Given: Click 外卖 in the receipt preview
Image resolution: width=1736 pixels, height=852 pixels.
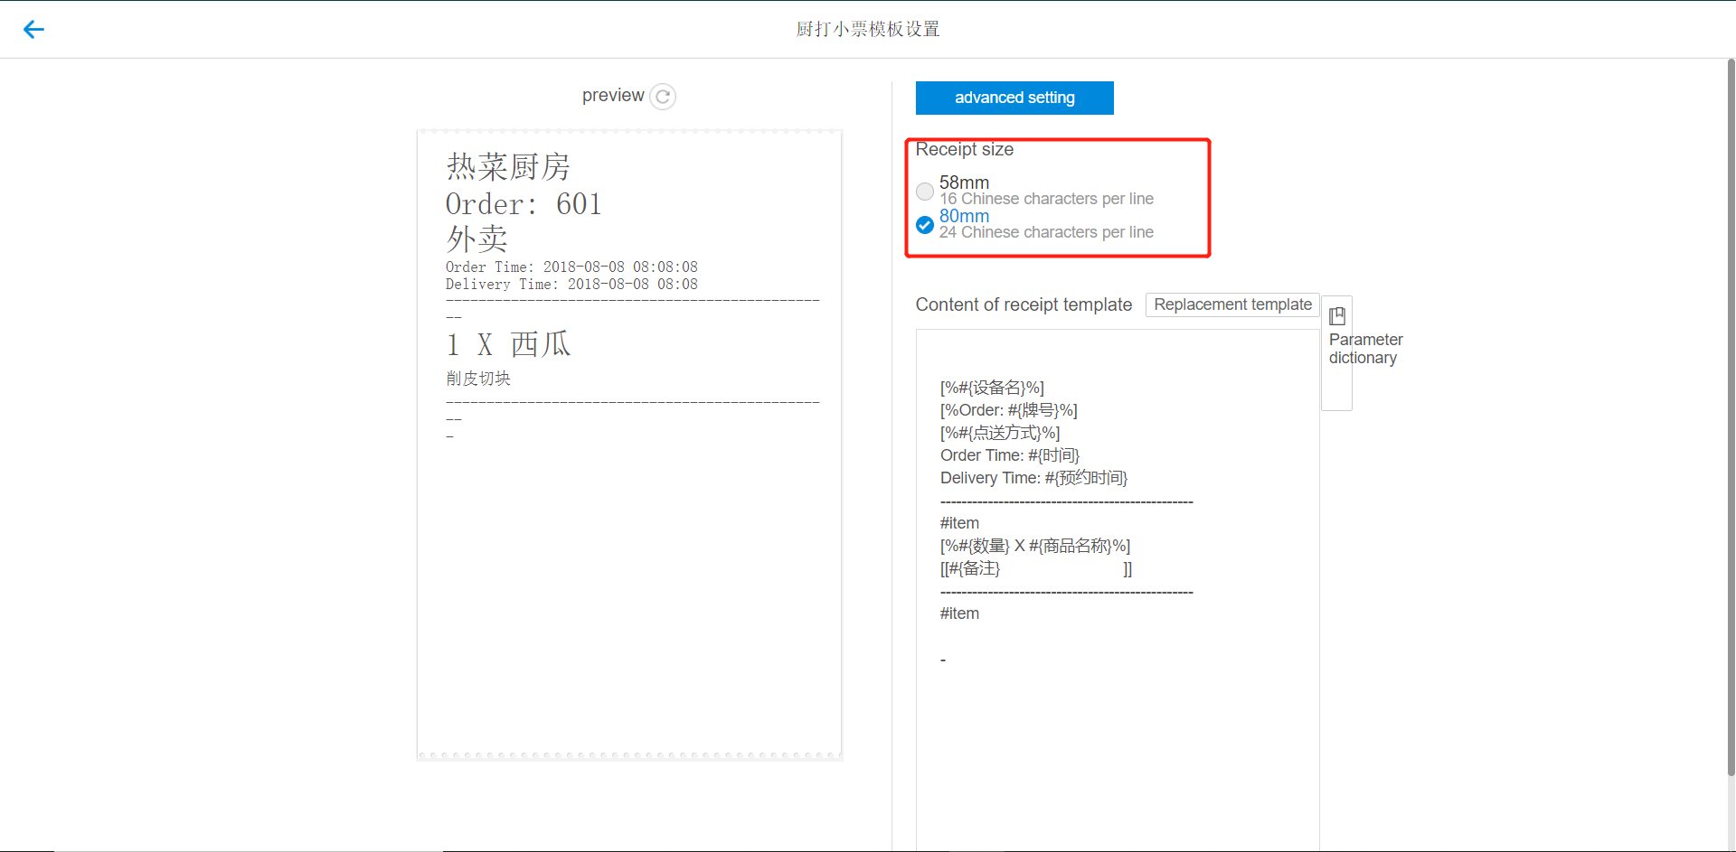Looking at the screenshot, I should pos(476,239).
